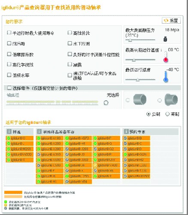This screenshot has height=215, width=188.
Task: Choose the 英制 imperial radio button
Action: click(167, 114)
